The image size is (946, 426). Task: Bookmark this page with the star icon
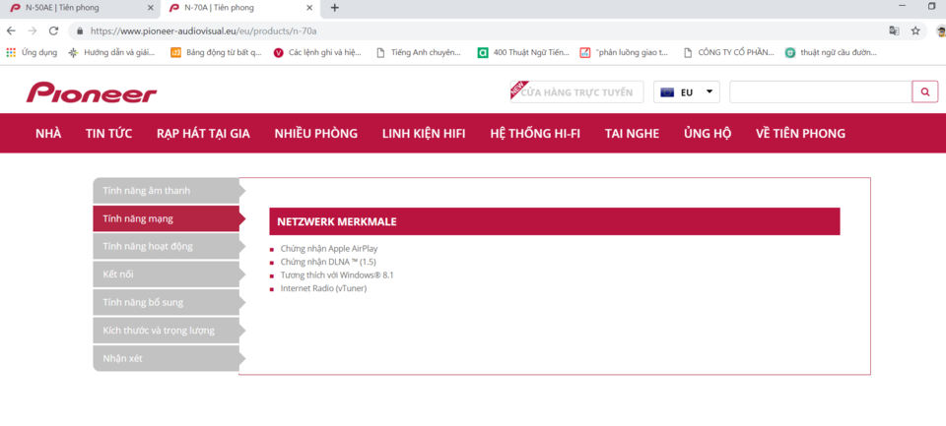[915, 30]
